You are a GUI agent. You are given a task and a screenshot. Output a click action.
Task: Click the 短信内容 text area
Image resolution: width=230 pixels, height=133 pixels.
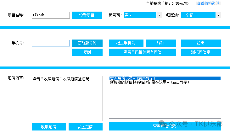[x=67, y=98]
